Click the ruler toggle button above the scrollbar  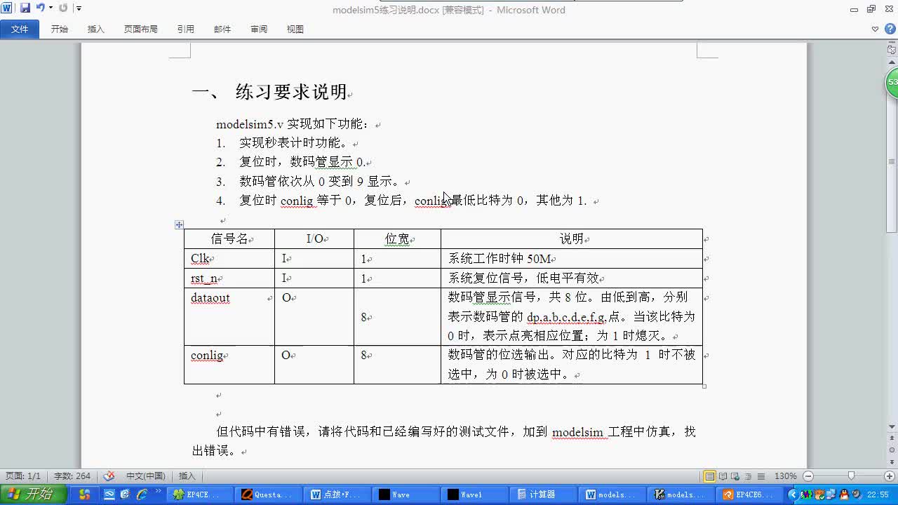pyautogui.click(x=892, y=50)
